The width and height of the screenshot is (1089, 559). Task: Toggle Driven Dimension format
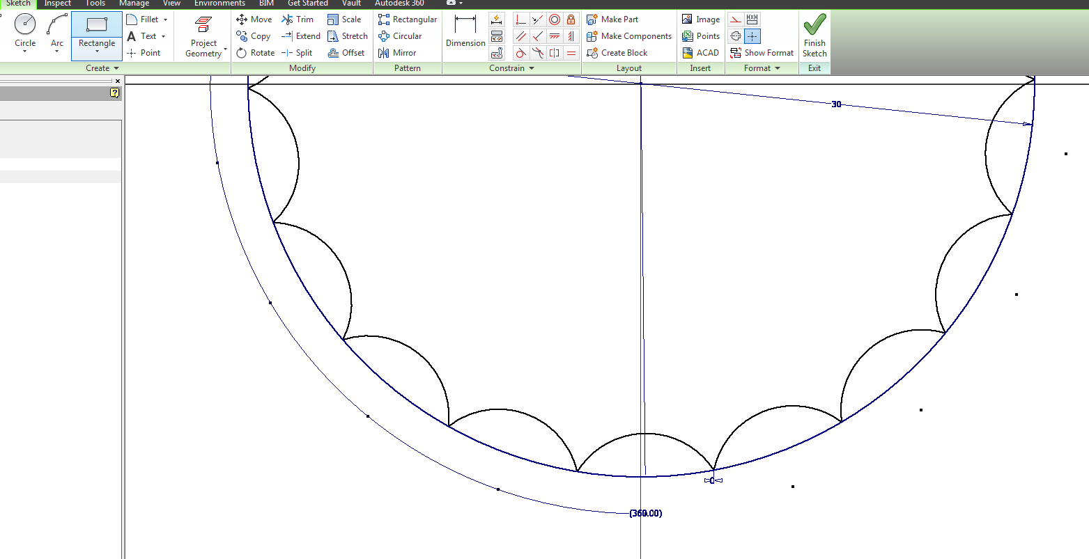point(752,19)
